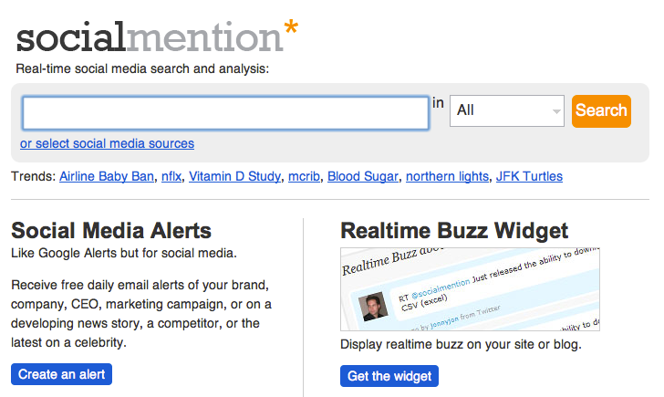
Task: Open 'or select social media sources' link
Action: [x=107, y=143]
